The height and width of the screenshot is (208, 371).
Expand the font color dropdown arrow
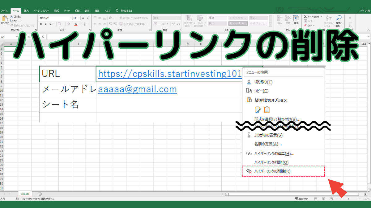79,24
